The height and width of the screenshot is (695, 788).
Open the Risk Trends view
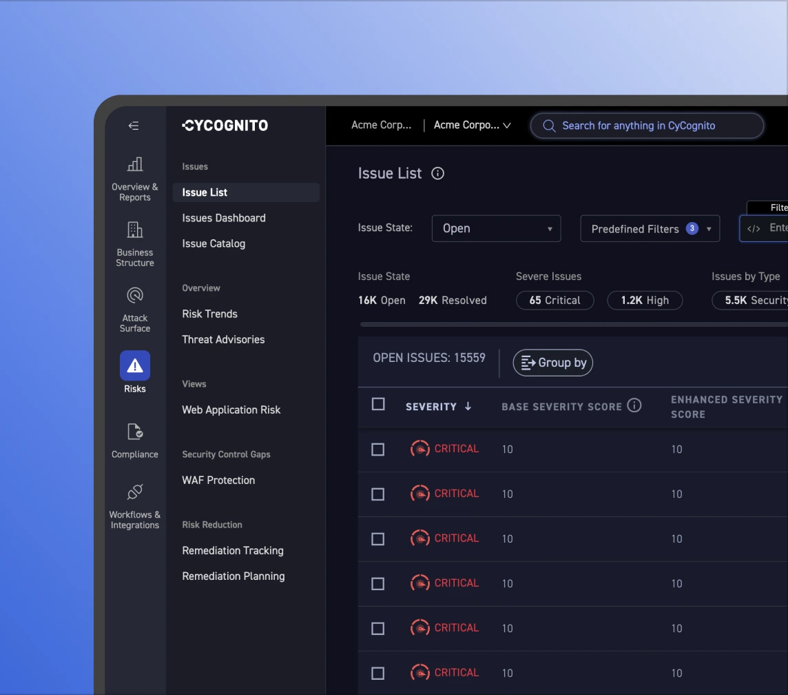pos(209,314)
